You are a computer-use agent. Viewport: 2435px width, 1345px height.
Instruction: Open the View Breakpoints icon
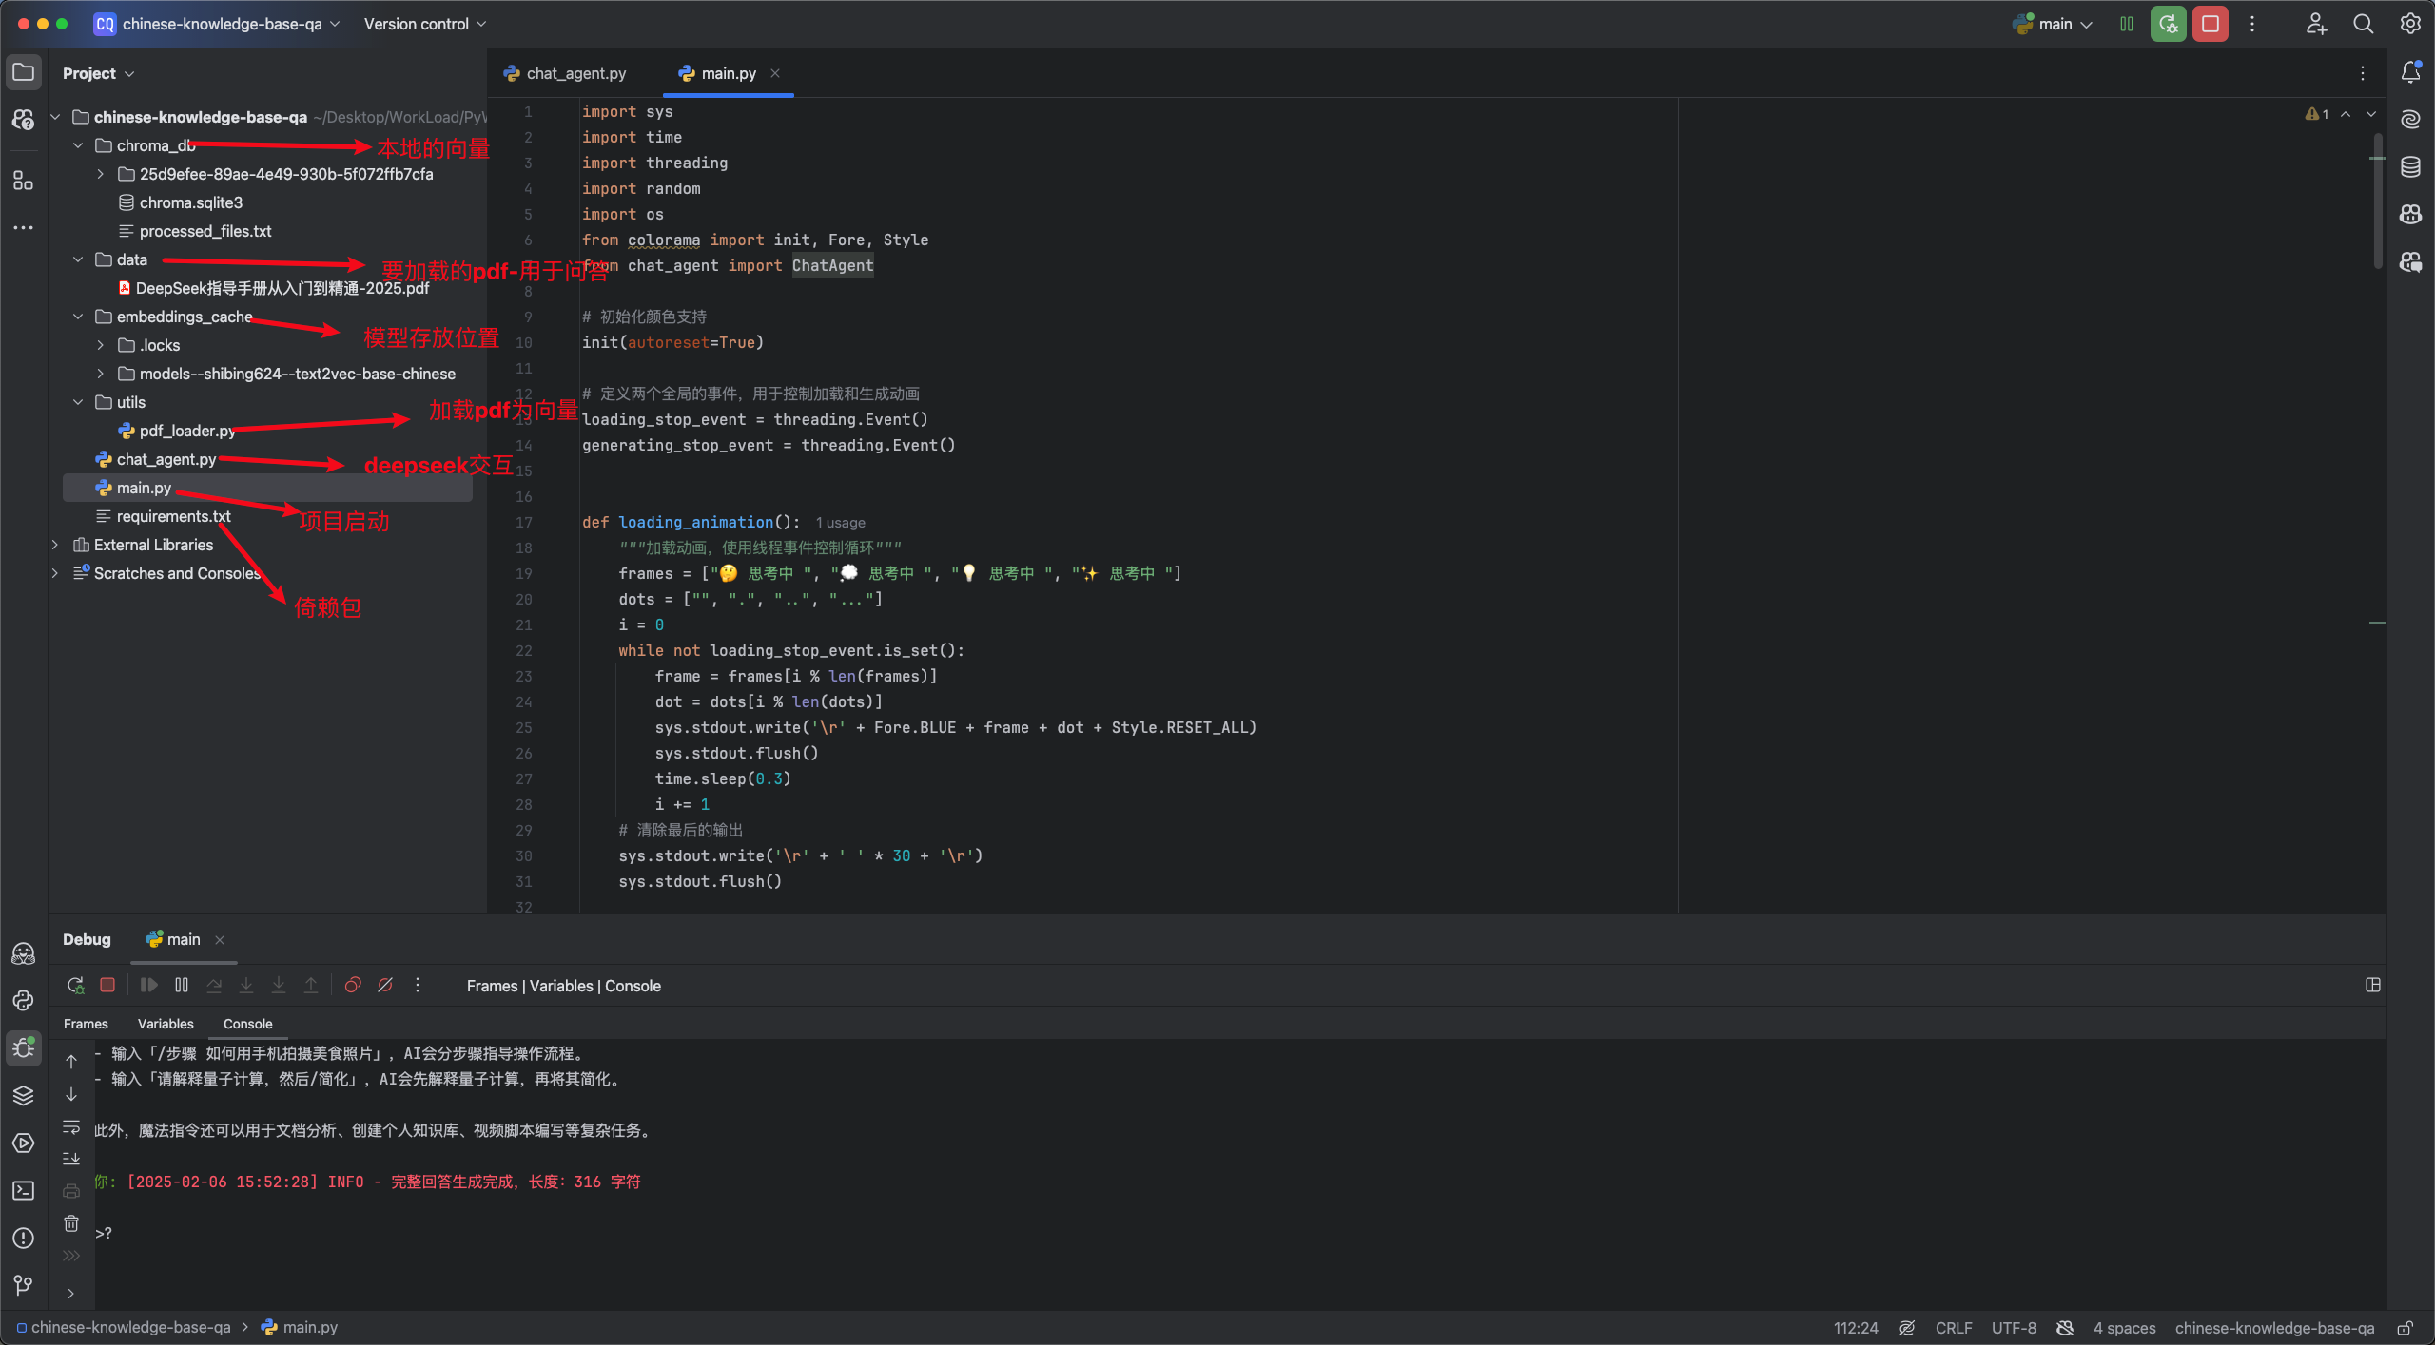pos(352,985)
